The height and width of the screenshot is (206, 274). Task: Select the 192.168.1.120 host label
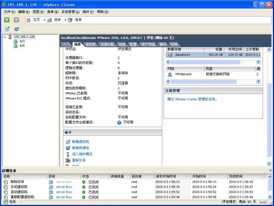24,37
